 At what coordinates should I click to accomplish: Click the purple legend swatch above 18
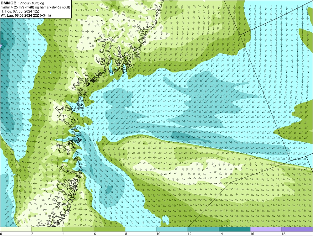297,229
